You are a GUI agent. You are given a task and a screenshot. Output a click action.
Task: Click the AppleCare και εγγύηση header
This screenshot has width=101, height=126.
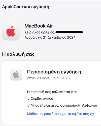tap(26, 7)
